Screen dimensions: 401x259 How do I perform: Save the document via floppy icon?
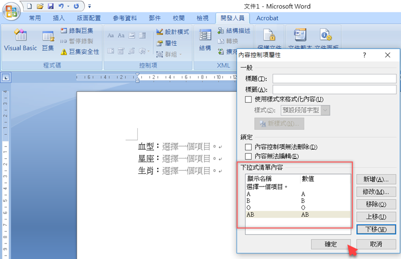coord(51,6)
